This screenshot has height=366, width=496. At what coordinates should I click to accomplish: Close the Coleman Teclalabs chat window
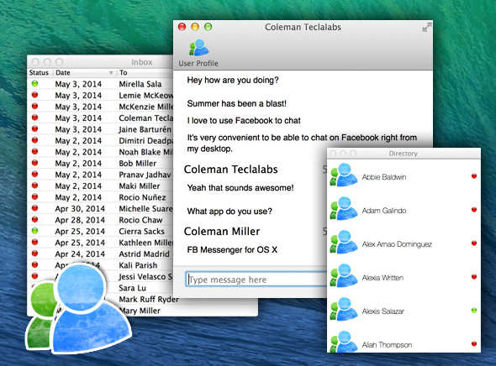[x=182, y=27]
